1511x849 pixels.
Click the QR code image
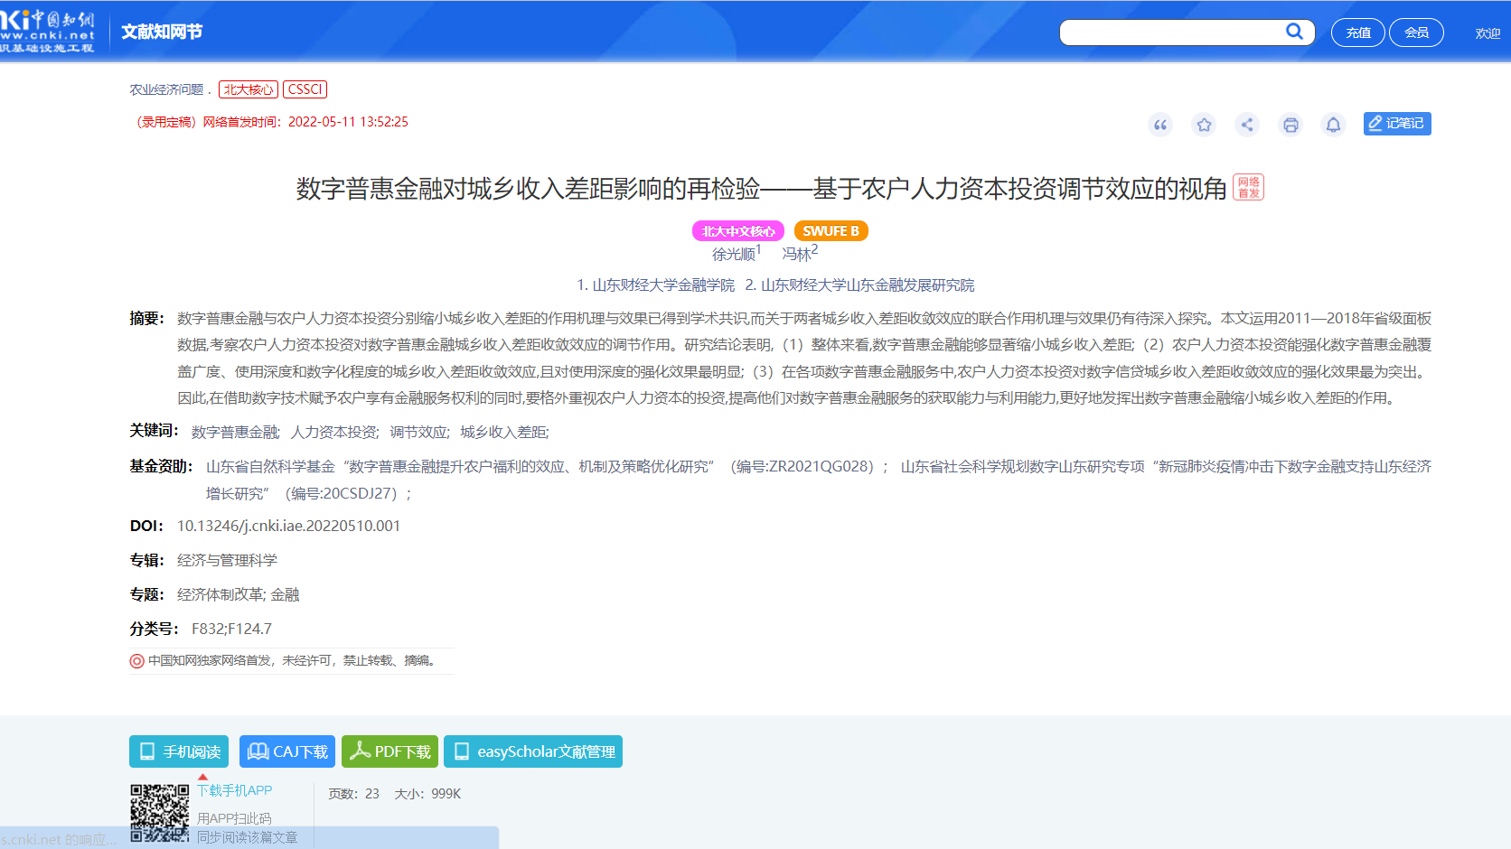coord(160,813)
